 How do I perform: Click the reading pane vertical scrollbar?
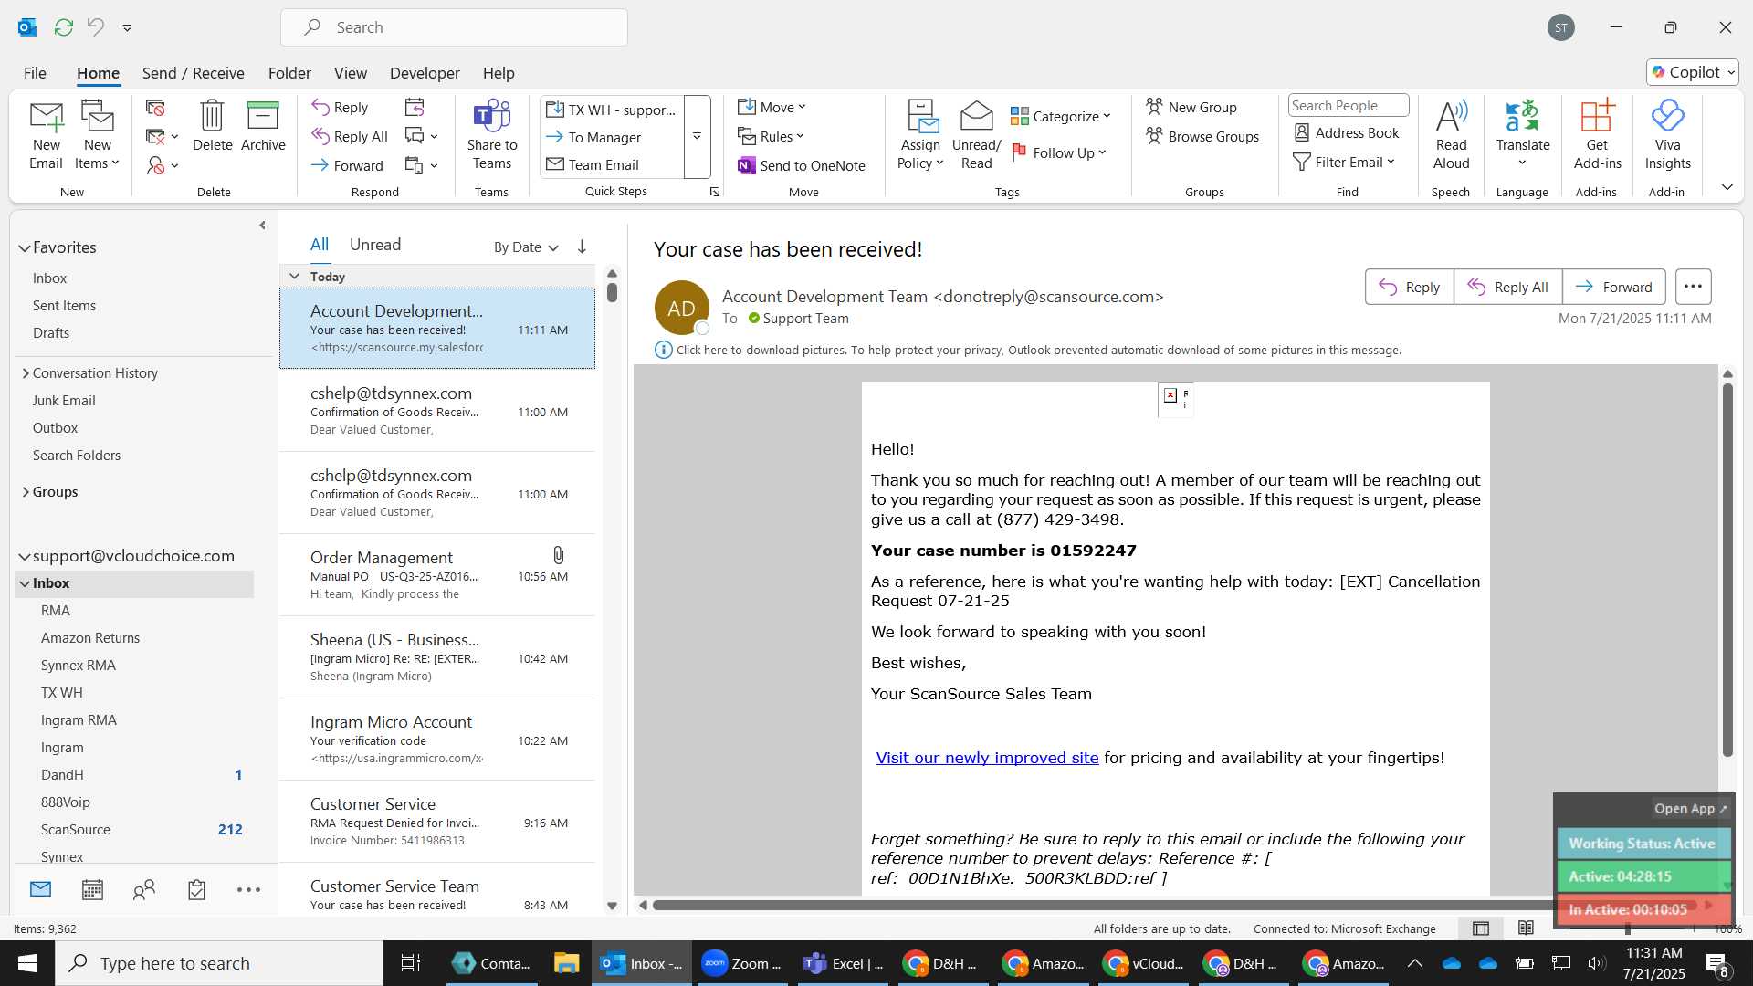pyautogui.click(x=1727, y=571)
